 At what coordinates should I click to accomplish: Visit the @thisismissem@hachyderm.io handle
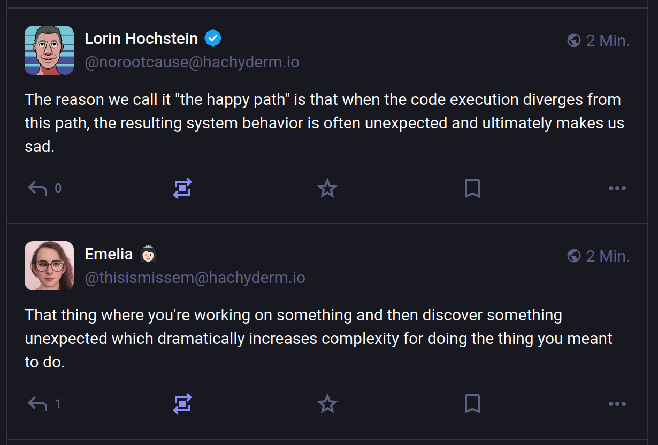pos(195,278)
